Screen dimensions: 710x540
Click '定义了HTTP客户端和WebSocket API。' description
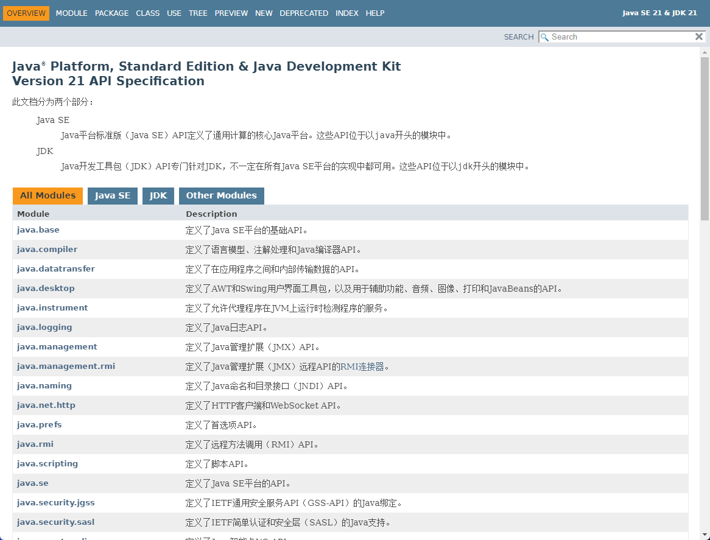pos(263,405)
